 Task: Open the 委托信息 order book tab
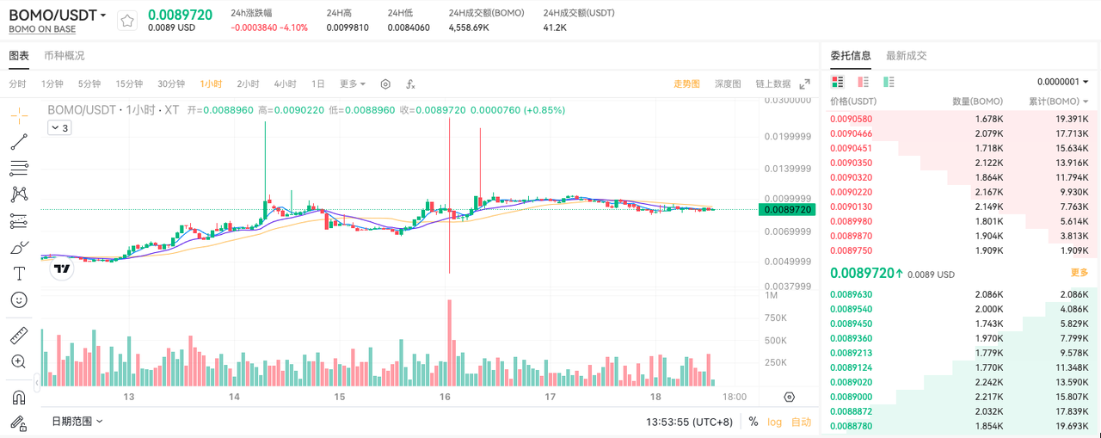click(851, 56)
